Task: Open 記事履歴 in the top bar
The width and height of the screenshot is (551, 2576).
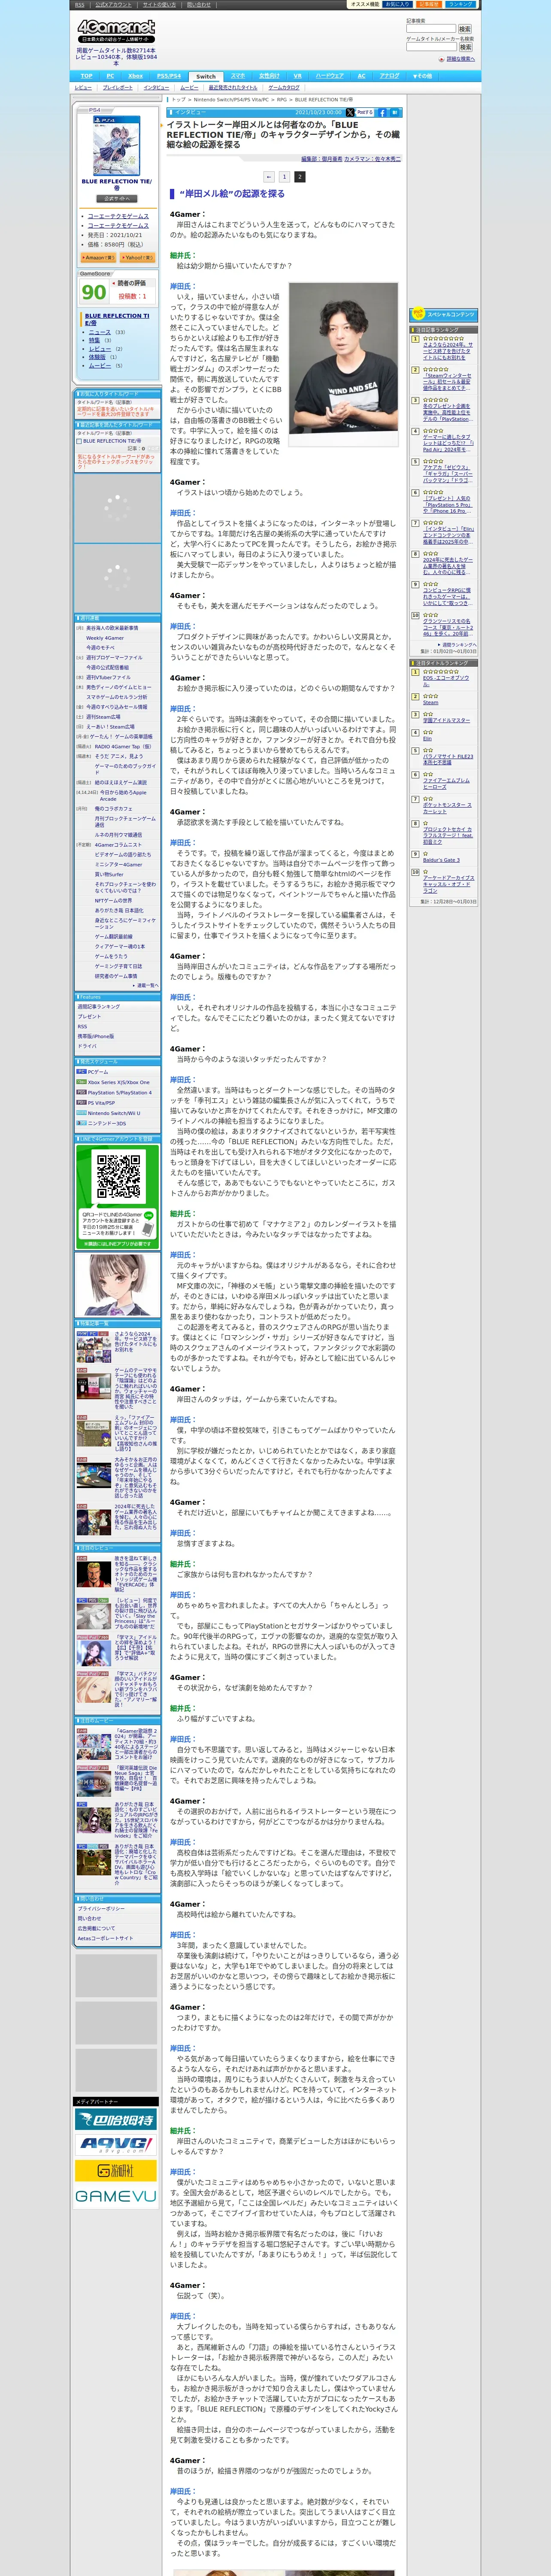Action: click(429, 4)
